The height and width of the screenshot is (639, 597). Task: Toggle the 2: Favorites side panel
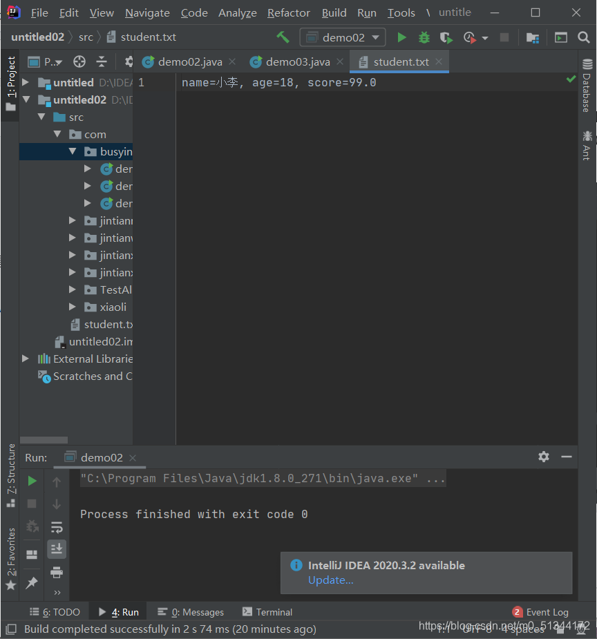click(11, 559)
